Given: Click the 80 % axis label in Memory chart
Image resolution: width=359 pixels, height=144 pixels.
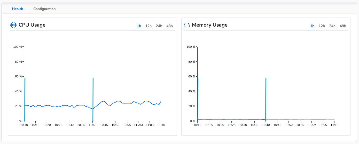Looking at the screenshot, I should (x=191, y=62).
